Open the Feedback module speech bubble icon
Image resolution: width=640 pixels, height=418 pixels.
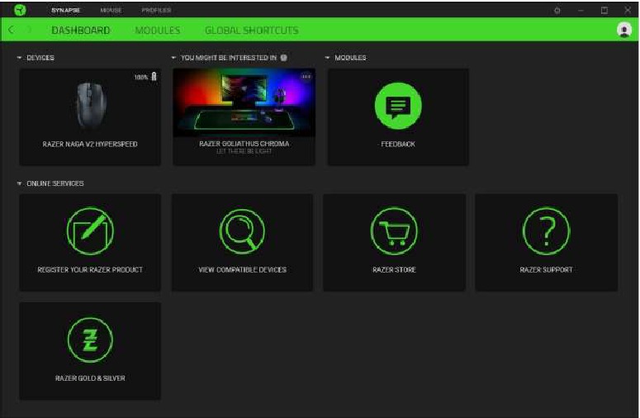(x=398, y=106)
